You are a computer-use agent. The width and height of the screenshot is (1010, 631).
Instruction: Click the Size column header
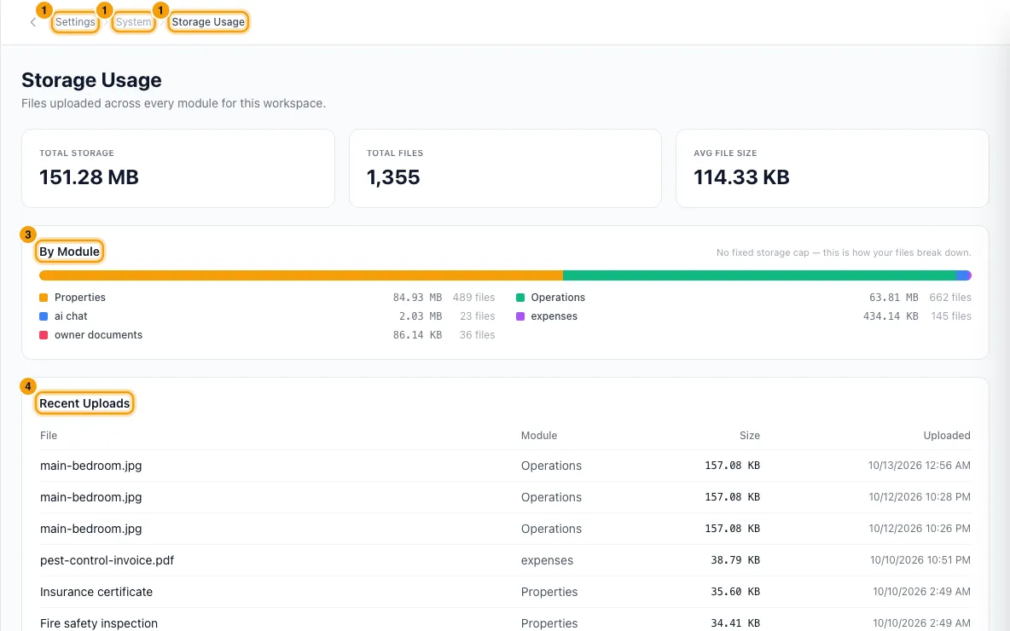(750, 436)
